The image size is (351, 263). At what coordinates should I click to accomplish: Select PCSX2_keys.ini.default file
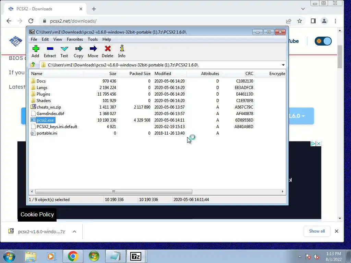coord(57,127)
